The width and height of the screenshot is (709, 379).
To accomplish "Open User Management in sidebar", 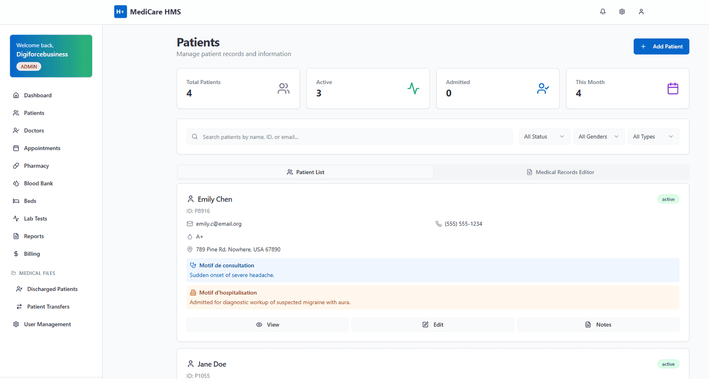I will [51, 325].
